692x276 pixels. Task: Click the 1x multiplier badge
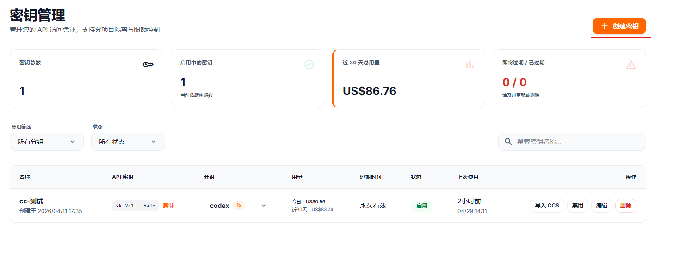239,206
